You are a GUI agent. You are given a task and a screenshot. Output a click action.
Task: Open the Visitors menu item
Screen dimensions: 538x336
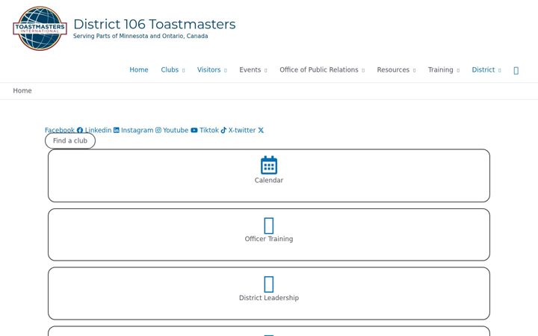(x=208, y=69)
